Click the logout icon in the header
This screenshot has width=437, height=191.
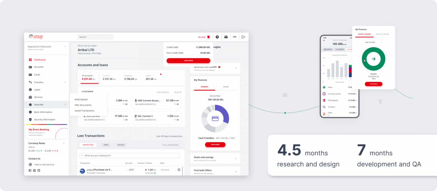click(x=244, y=37)
